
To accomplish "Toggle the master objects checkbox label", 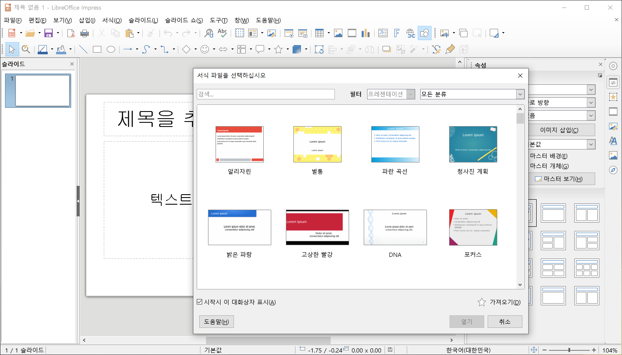I will click(x=550, y=166).
